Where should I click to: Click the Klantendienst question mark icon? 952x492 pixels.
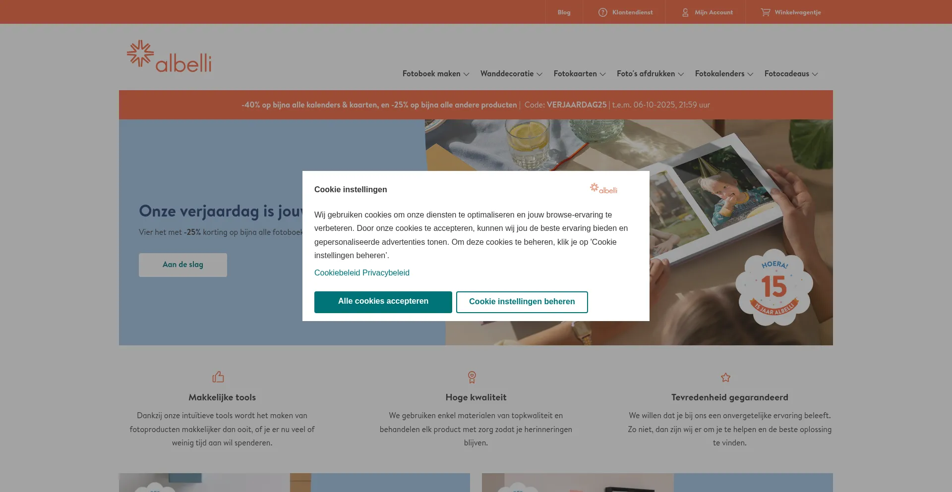[x=603, y=12]
